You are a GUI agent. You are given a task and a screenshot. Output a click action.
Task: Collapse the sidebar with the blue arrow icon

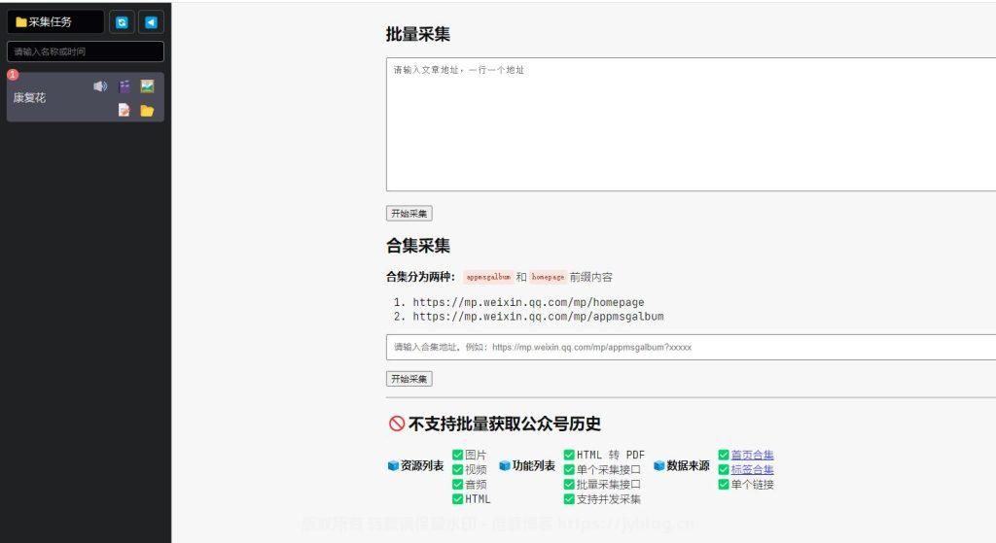click(x=151, y=22)
